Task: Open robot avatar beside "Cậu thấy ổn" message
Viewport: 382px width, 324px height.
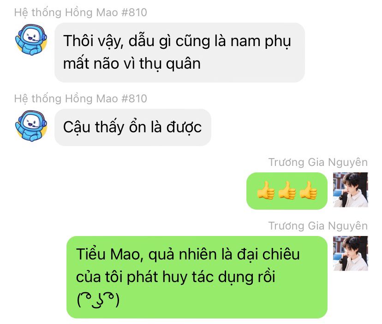Action: click(31, 126)
